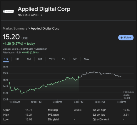Click the 2:00 PM axis label

pyautogui.click(x=57, y=102)
